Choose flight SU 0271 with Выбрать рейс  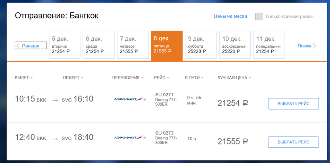293,104
